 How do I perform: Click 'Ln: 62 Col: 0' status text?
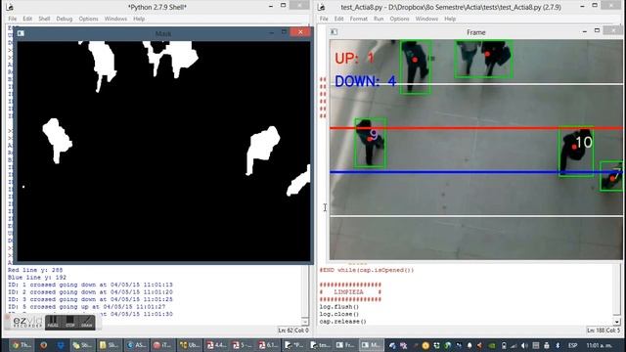[x=293, y=330]
